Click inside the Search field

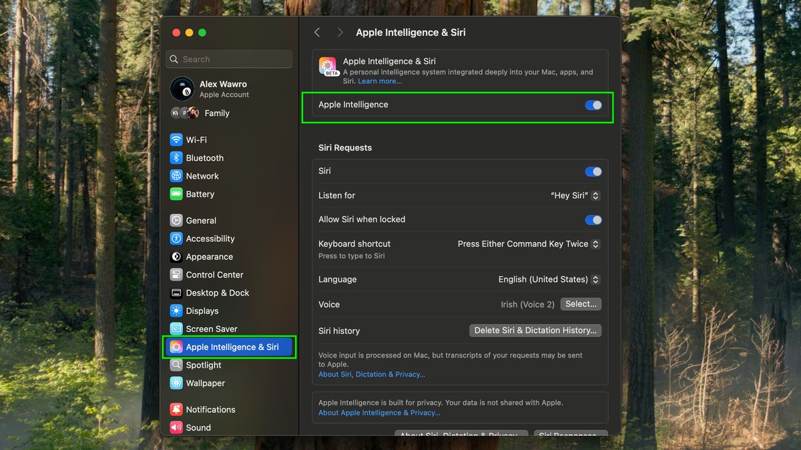click(229, 59)
